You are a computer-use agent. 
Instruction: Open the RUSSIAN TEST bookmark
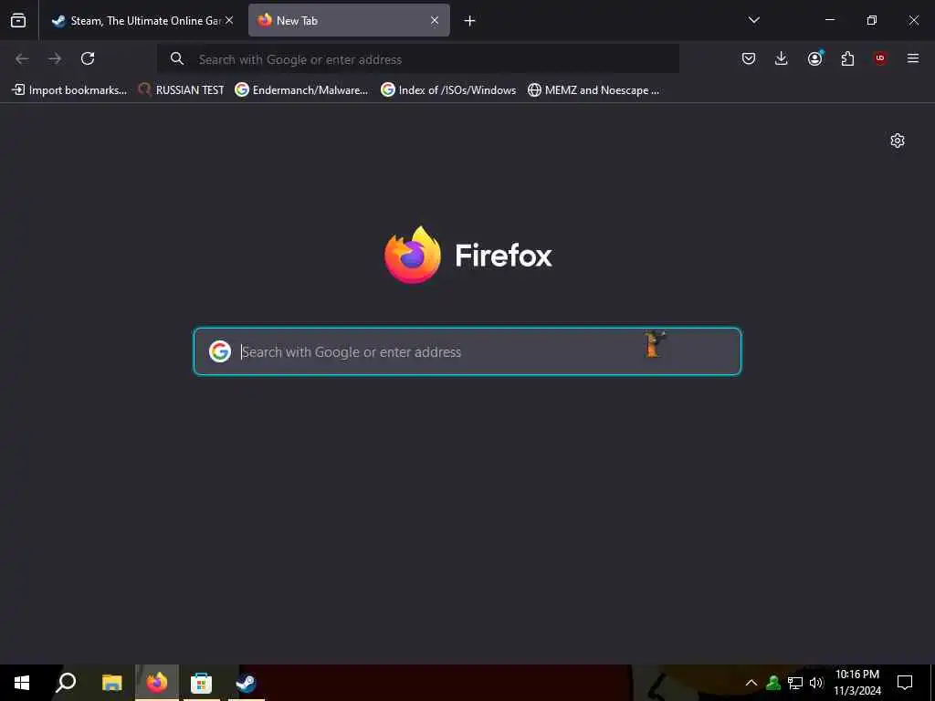pyautogui.click(x=181, y=90)
